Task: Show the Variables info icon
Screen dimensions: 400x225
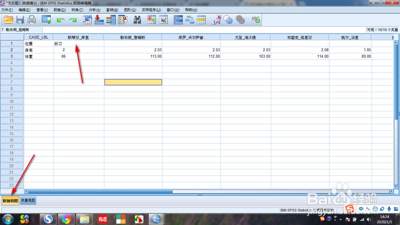Action: tap(111, 20)
